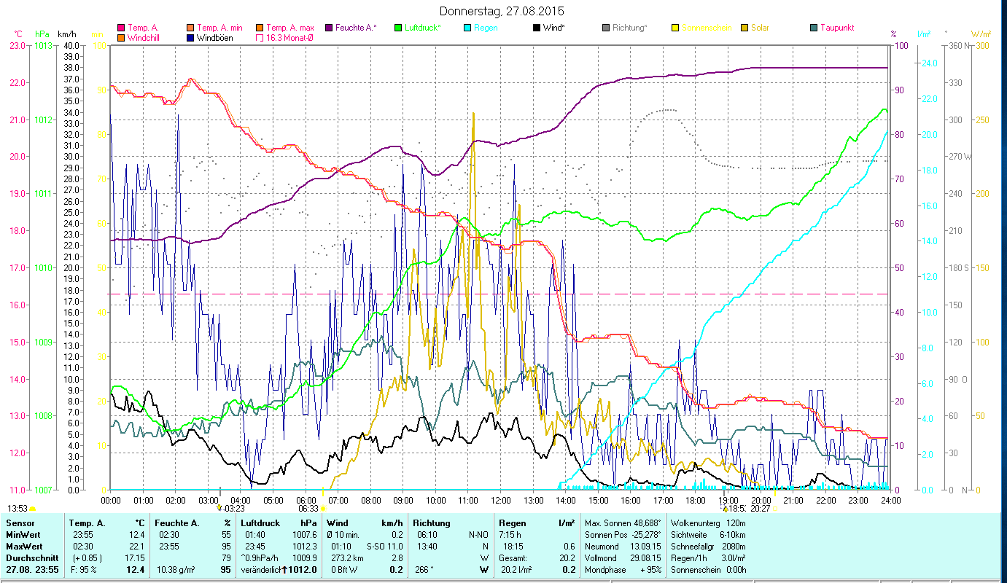1007x583 pixels.
Task: Click the legend label "Temp. A. max"
Action: [291, 28]
